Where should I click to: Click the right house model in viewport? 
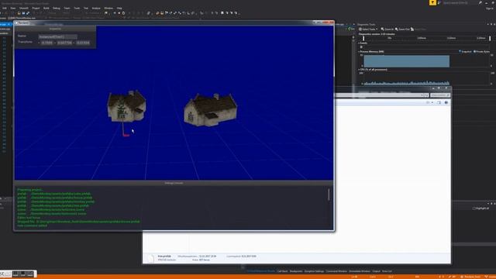[x=210, y=110]
